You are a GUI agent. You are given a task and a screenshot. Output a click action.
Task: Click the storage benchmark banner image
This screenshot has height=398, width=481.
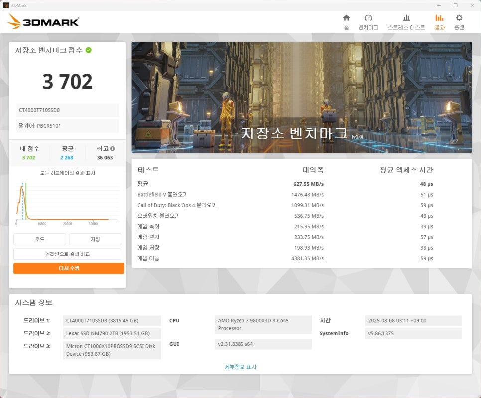tap(302, 97)
